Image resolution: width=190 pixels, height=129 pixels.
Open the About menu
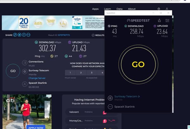132,9
